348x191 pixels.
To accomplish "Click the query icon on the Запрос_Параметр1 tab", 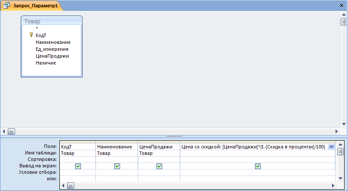I will tap(6, 6).
